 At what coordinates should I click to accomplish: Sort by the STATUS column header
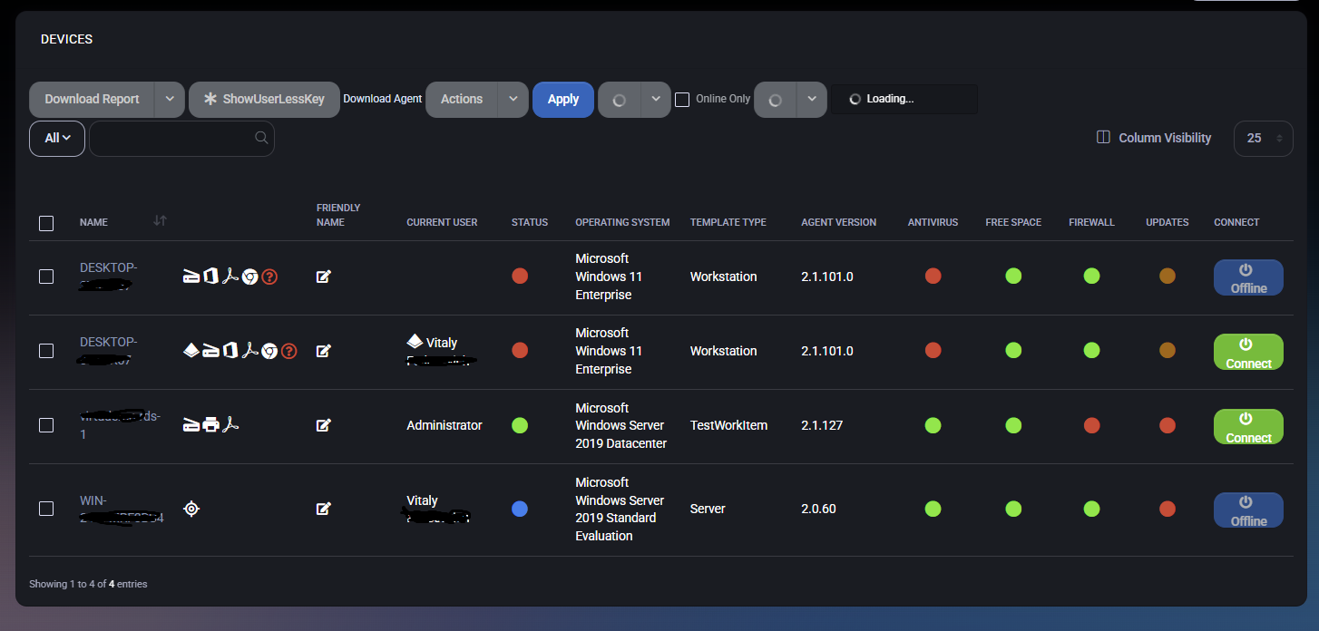[530, 222]
